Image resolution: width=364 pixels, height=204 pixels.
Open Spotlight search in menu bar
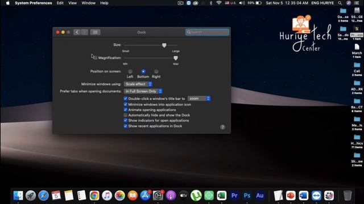coord(340,3)
